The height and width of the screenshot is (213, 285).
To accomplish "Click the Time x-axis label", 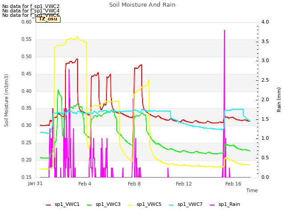I will pos(252,190).
